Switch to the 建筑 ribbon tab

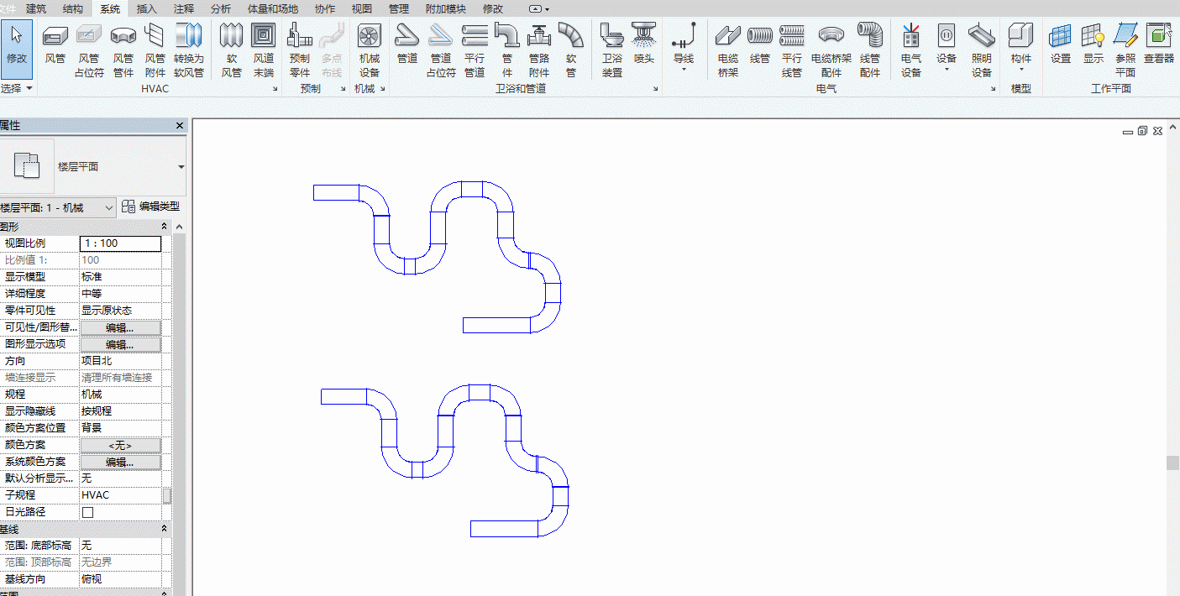[x=36, y=8]
